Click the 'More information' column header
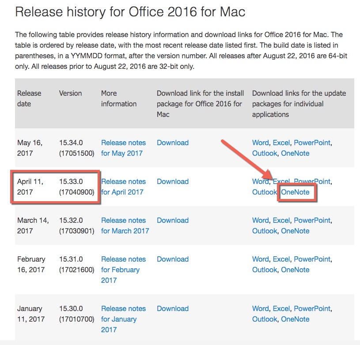Screen dimensions: 360x345 pos(119,98)
